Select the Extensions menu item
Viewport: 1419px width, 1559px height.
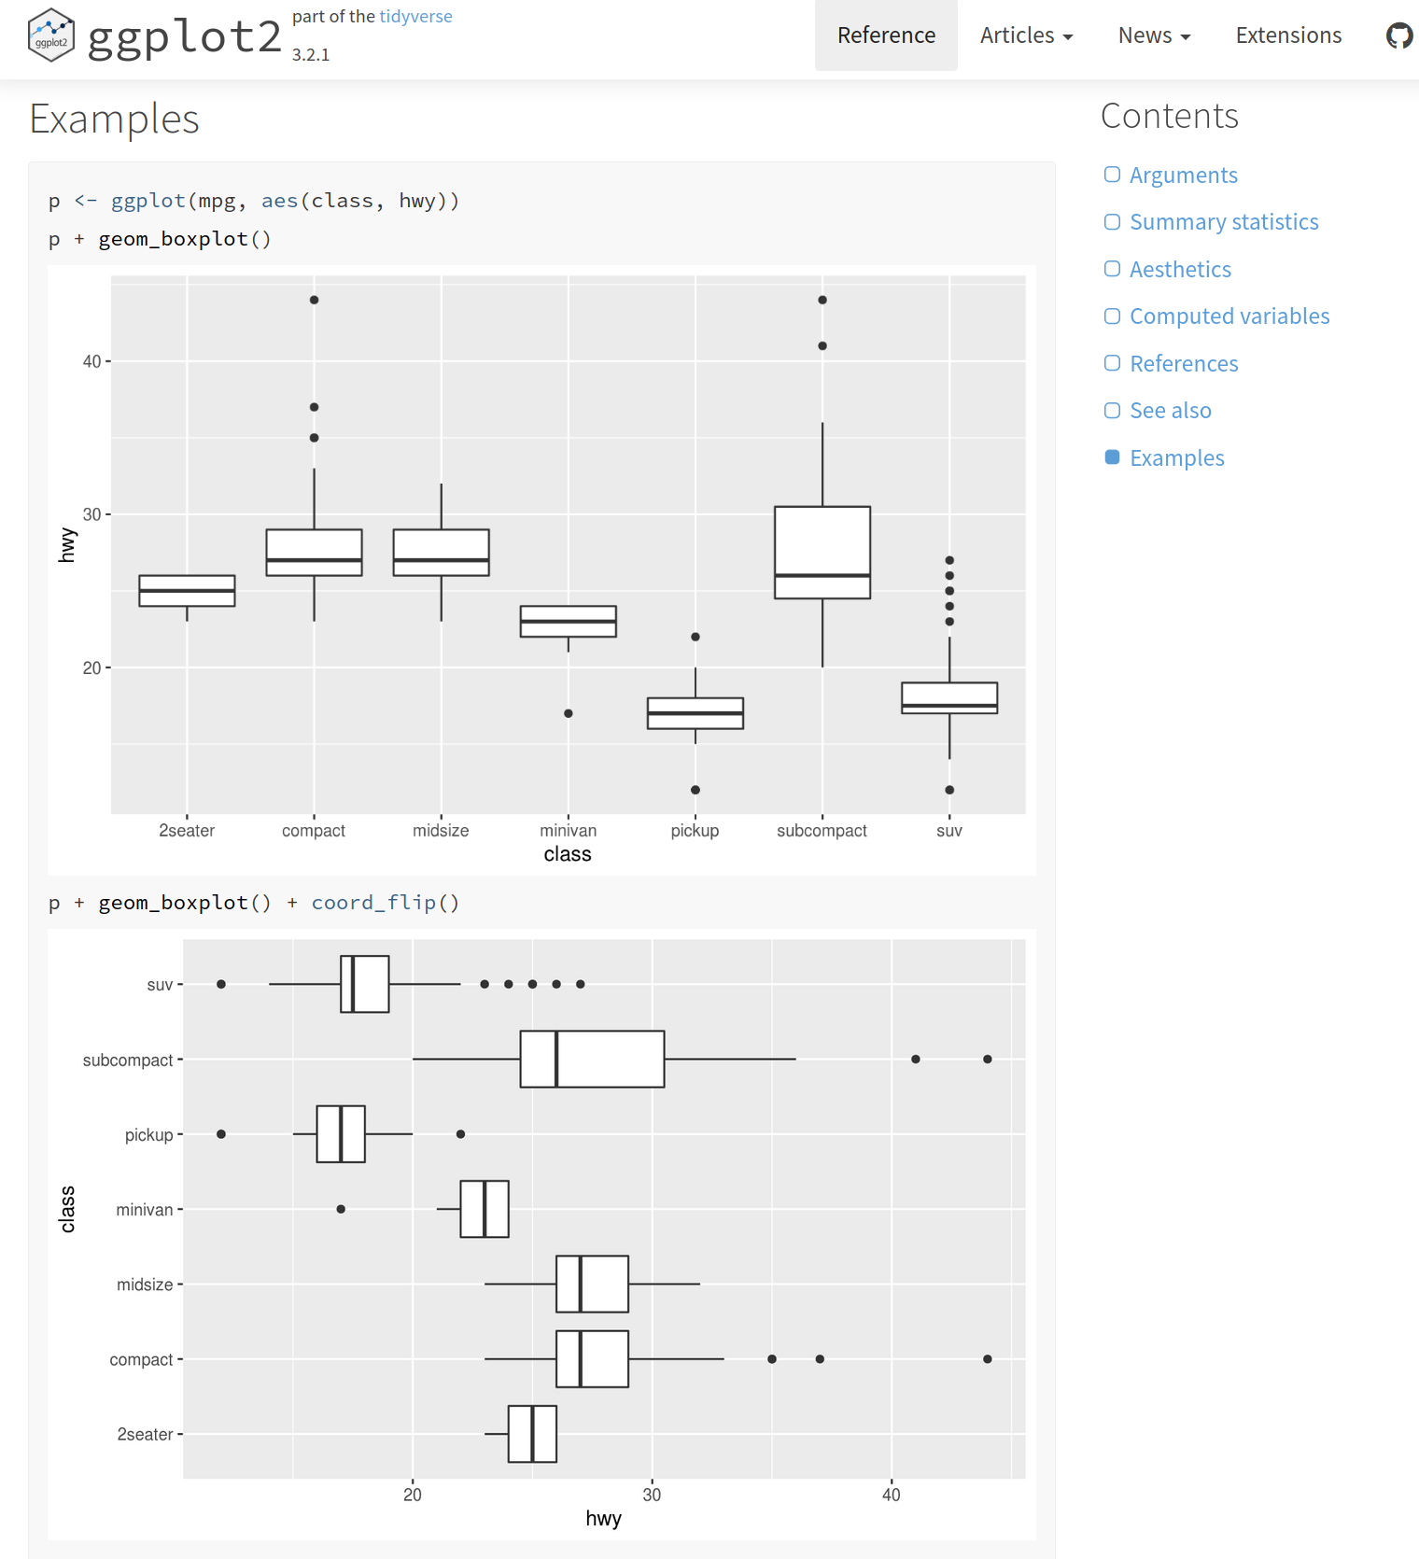pos(1288,35)
